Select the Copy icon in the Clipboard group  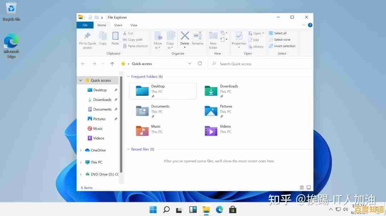(103, 39)
